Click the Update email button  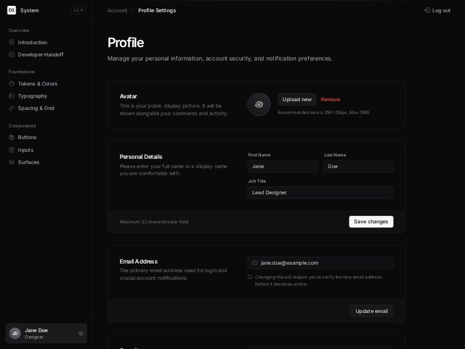coord(371,311)
